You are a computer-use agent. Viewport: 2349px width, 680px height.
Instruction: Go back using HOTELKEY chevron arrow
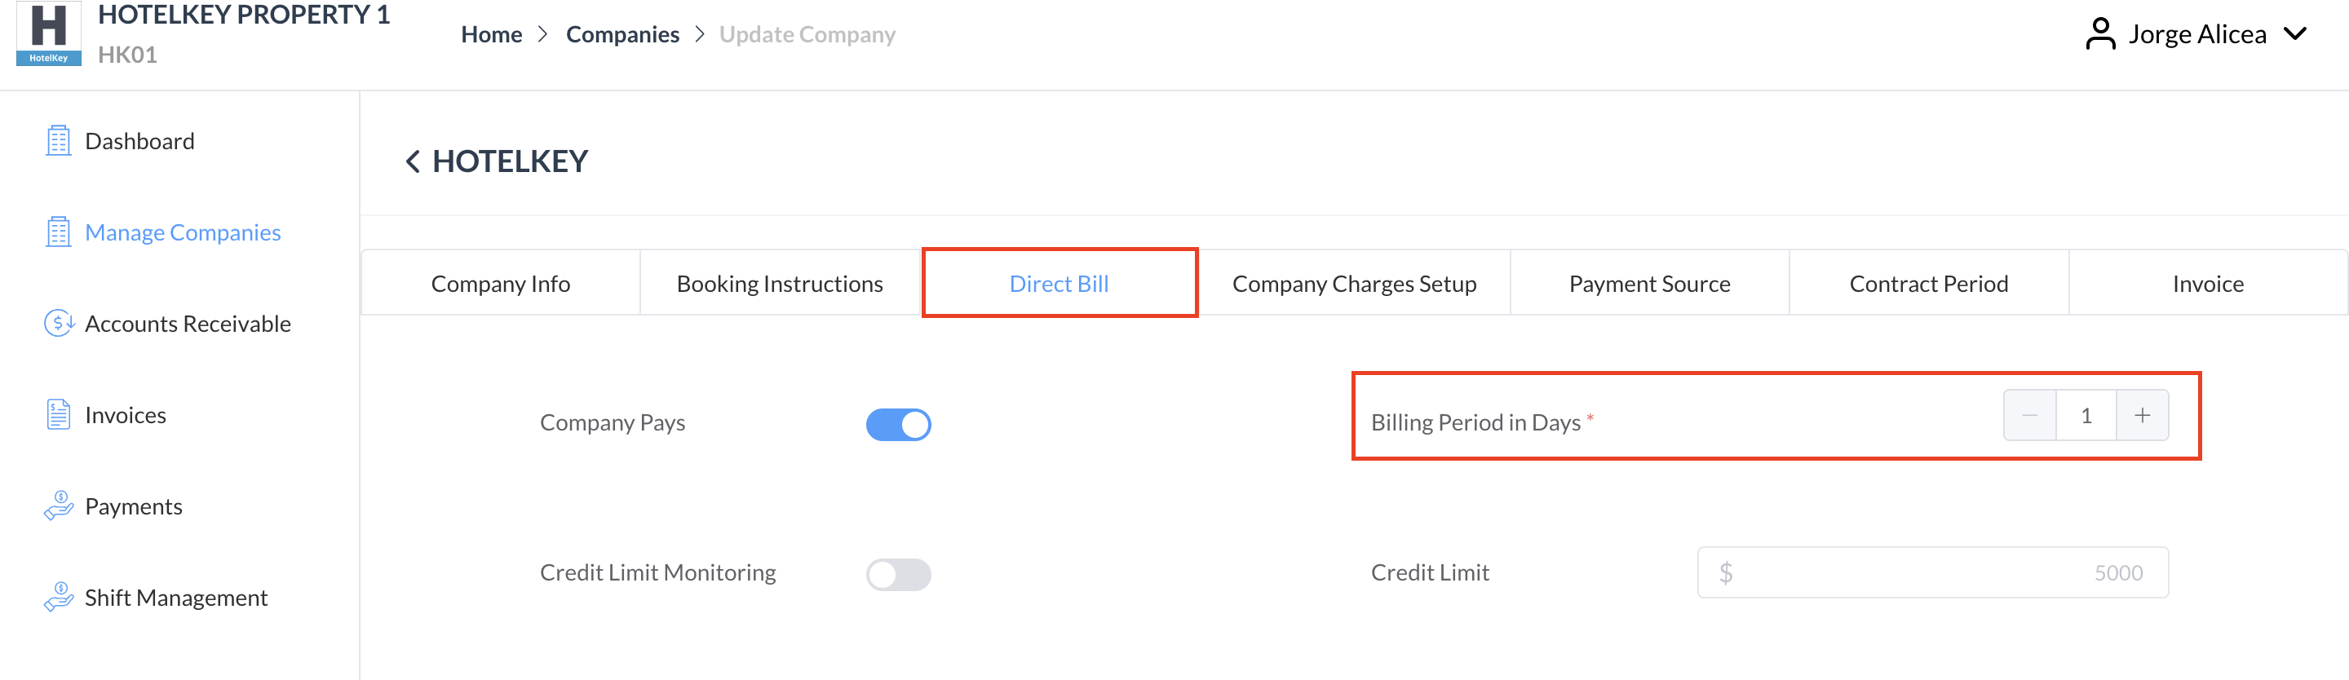pyautogui.click(x=412, y=162)
